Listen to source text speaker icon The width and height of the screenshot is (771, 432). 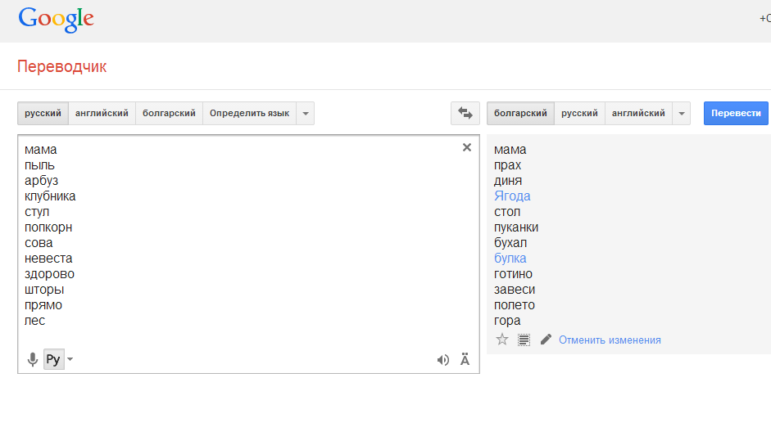tap(443, 360)
